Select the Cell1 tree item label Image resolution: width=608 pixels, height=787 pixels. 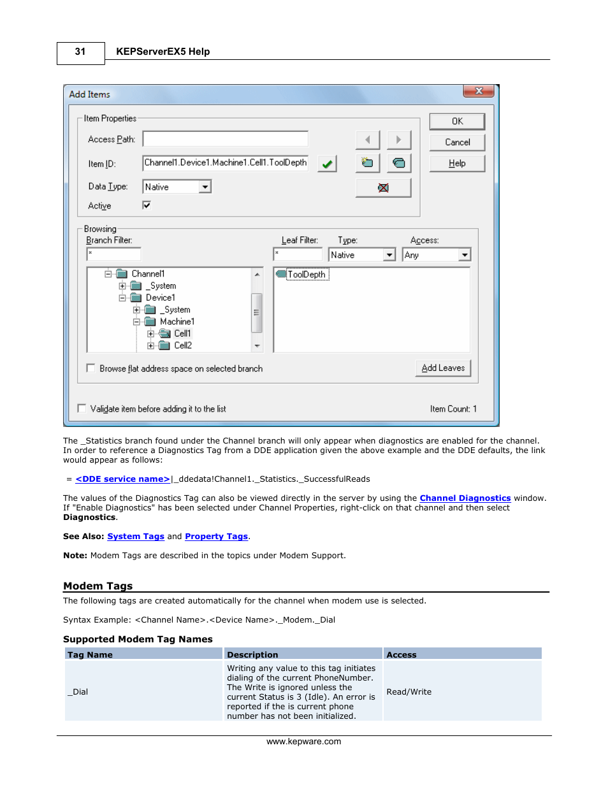182,333
